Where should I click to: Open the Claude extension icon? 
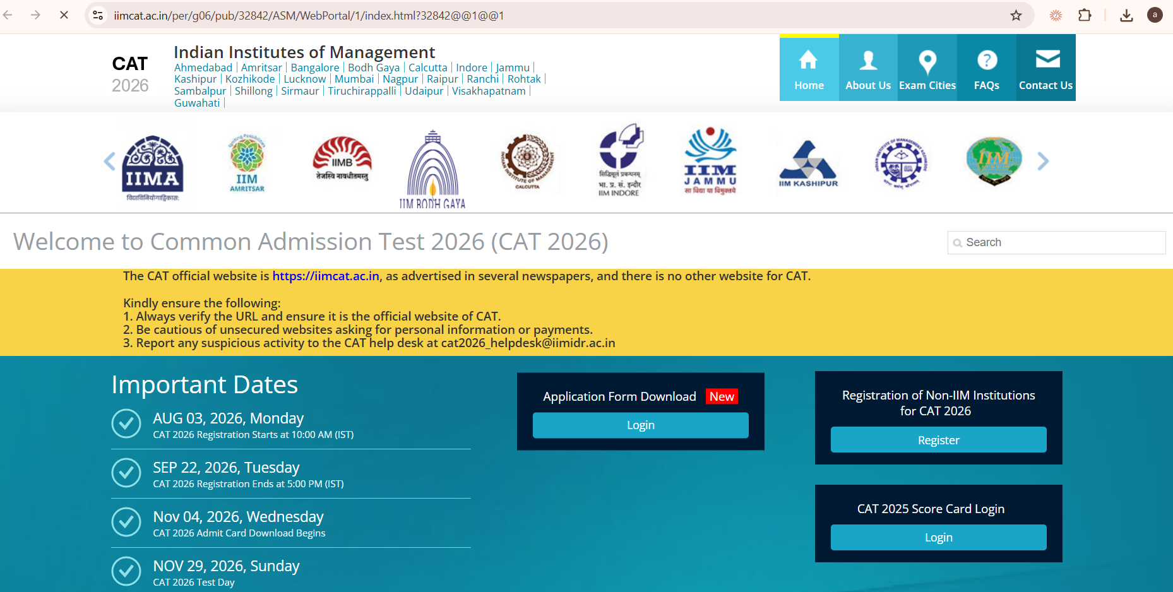click(x=1056, y=15)
